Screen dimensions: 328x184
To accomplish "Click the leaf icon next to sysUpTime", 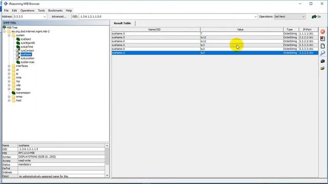I will pyautogui.click(x=18, y=47).
